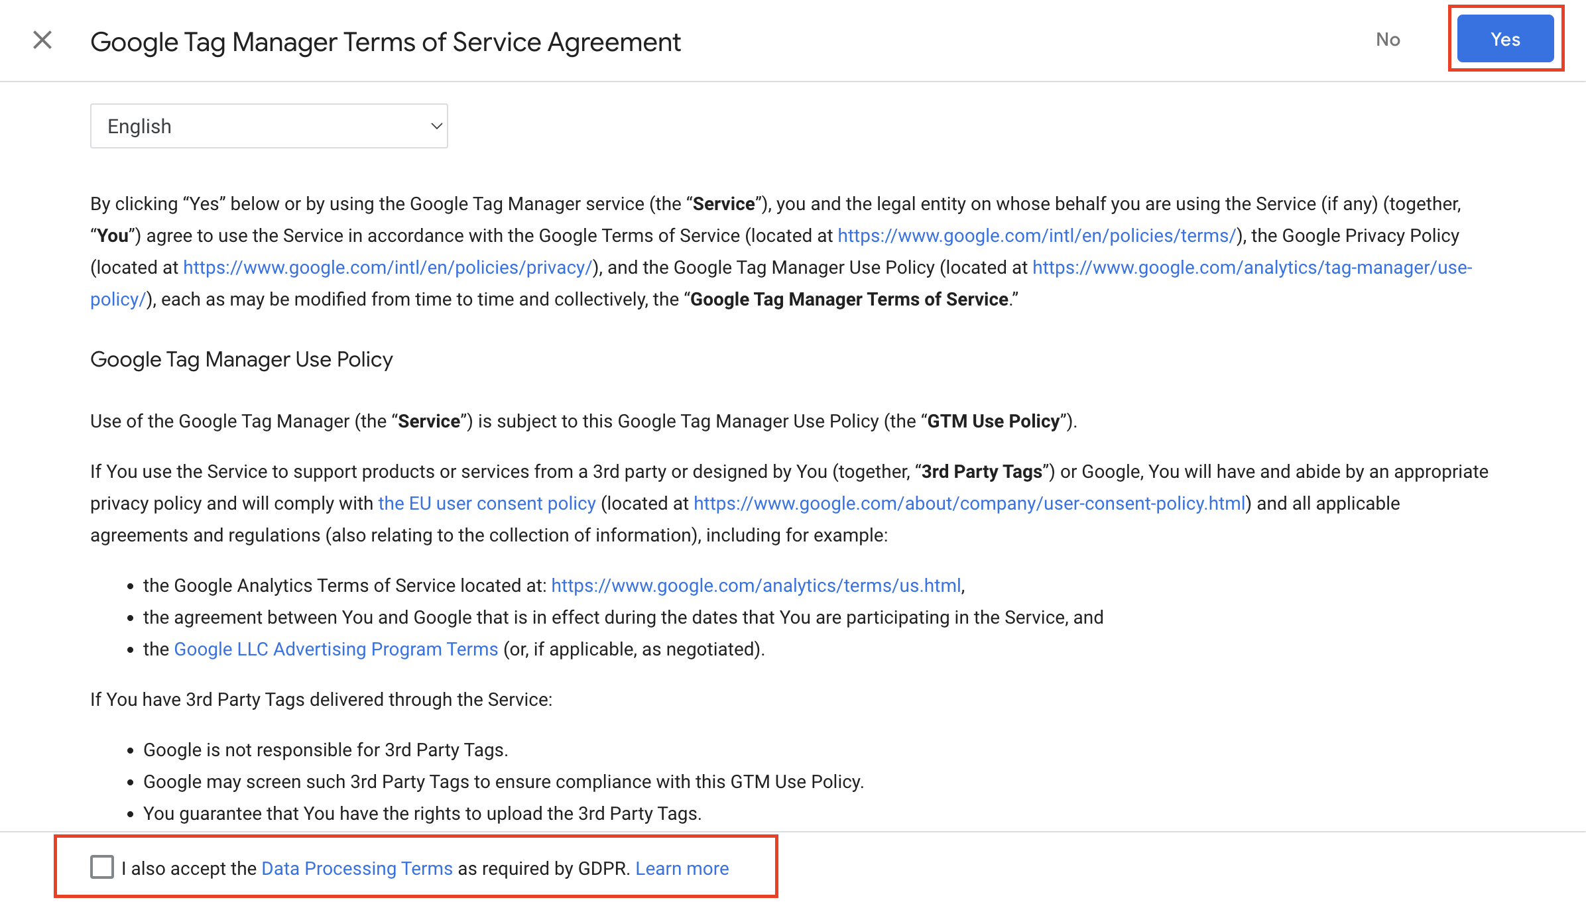Open the English language dropdown
This screenshot has height=904, width=1586.
[x=269, y=126]
